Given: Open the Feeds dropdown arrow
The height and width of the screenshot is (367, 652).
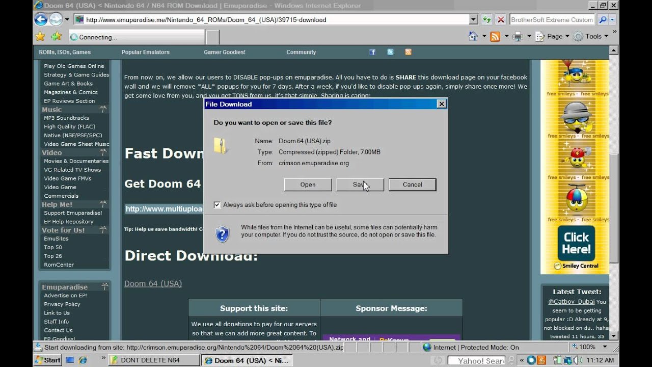Looking at the screenshot, I should coord(506,36).
